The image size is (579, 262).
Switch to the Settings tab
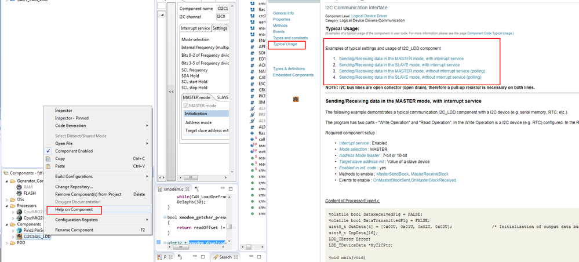pyautogui.click(x=220, y=28)
